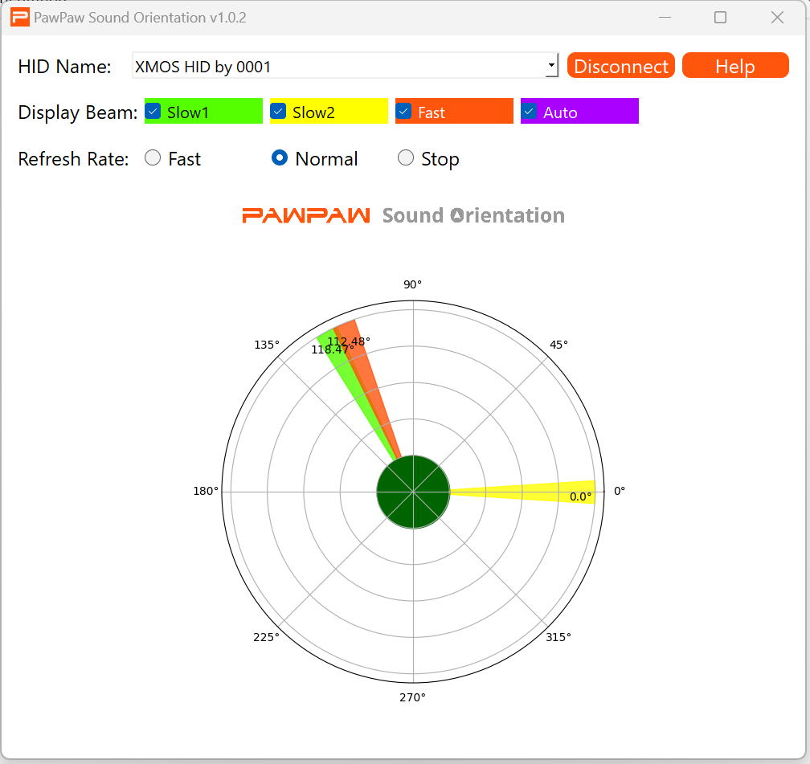Screen dimensions: 810x764
Task: Click the Disconnect button
Action: pyautogui.click(x=621, y=66)
